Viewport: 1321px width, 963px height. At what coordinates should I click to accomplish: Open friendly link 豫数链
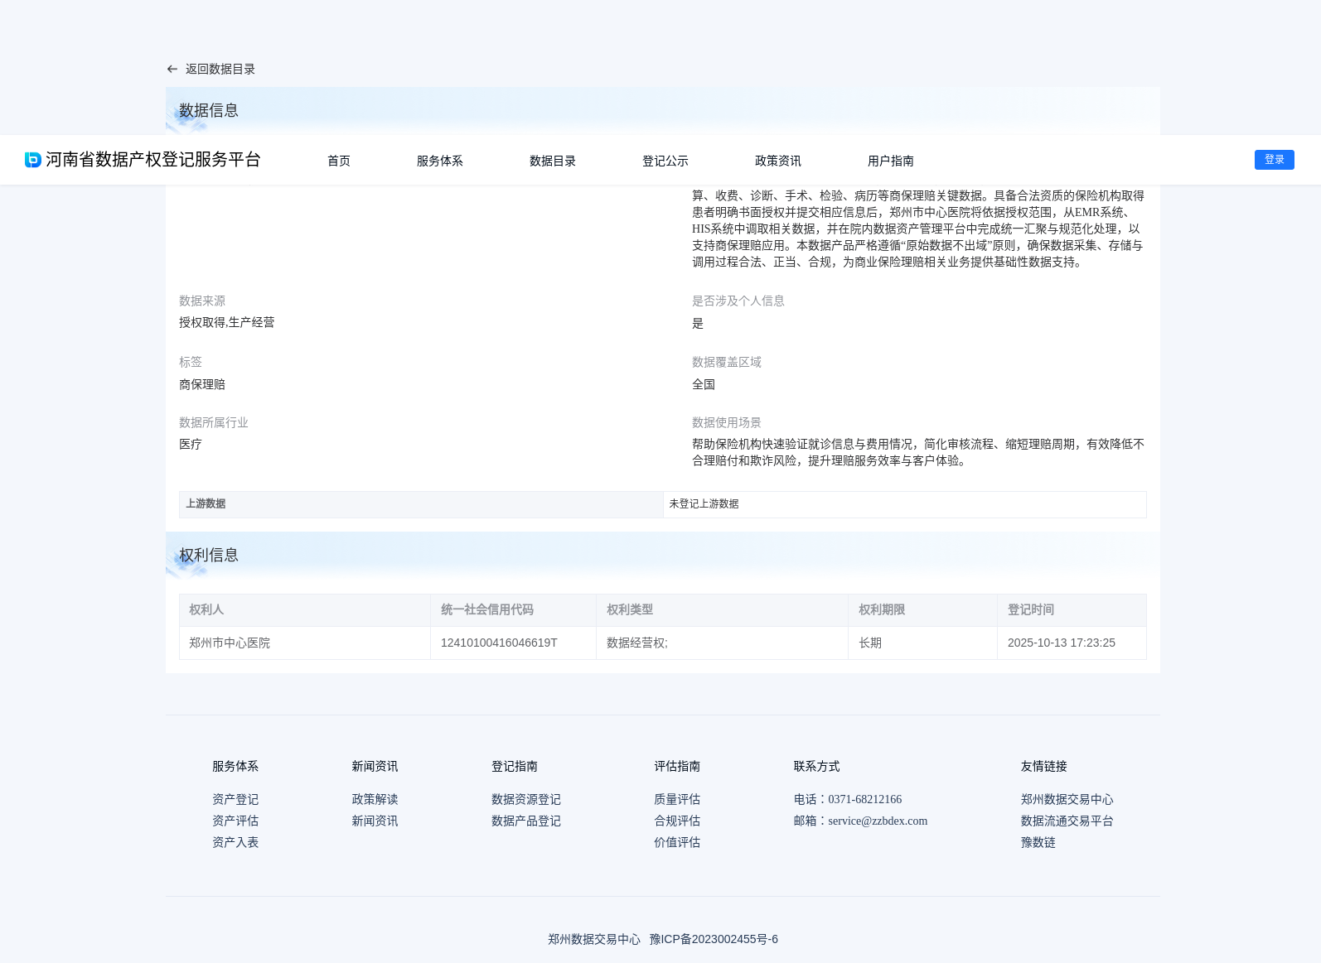tap(1038, 842)
